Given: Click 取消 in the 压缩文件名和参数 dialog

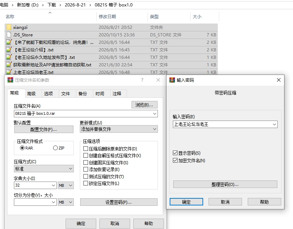Looking at the screenshot, I should 115,223.
